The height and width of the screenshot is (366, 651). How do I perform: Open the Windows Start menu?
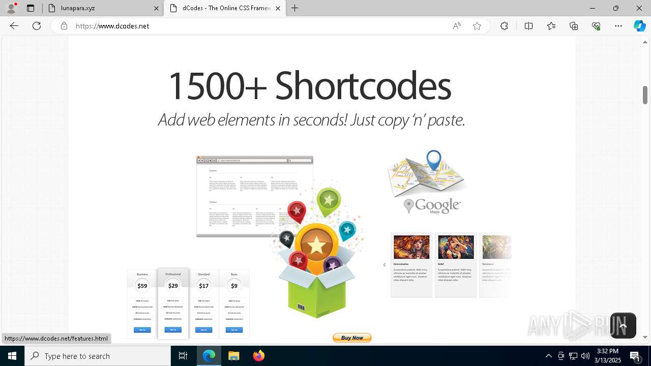12,356
